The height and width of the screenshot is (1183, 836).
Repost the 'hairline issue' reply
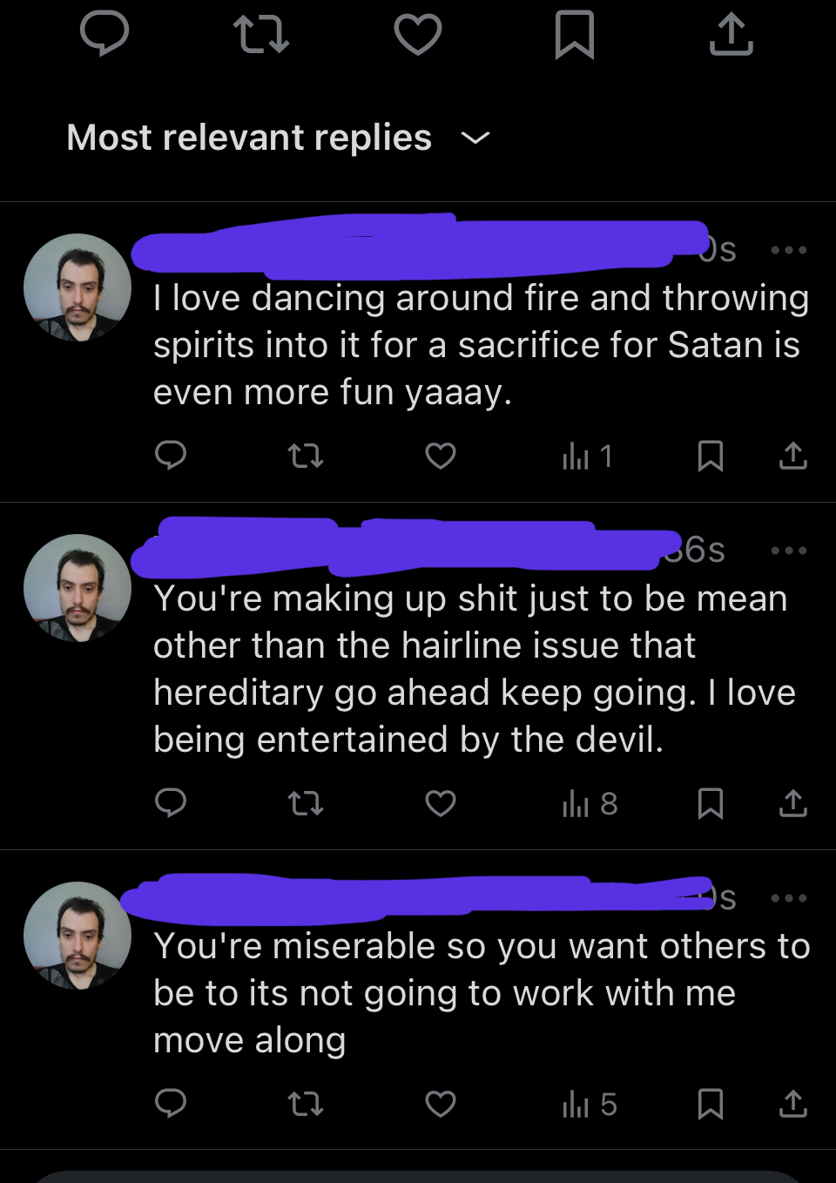[x=306, y=803]
